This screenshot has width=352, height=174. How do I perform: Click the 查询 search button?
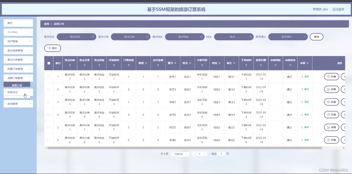(x=317, y=37)
